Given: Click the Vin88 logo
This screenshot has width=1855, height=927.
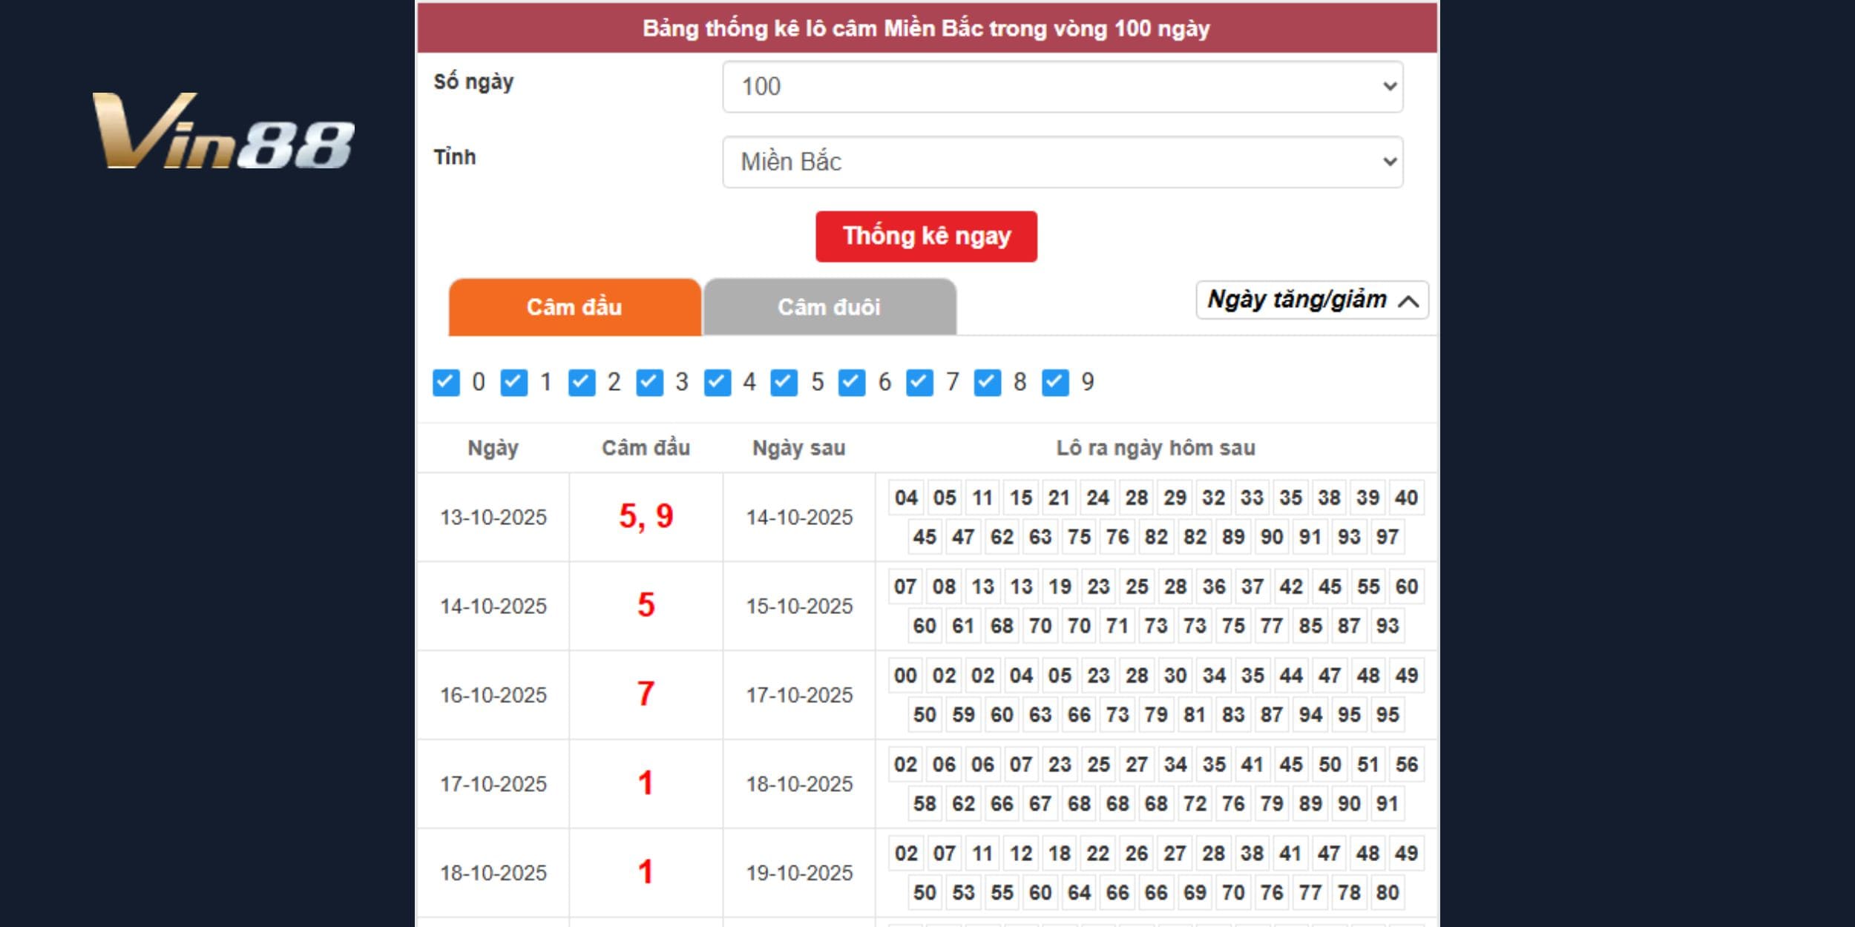Looking at the screenshot, I should [x=223, y=131].
